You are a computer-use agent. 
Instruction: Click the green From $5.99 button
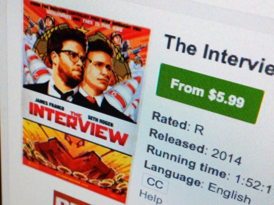point(210,94)
